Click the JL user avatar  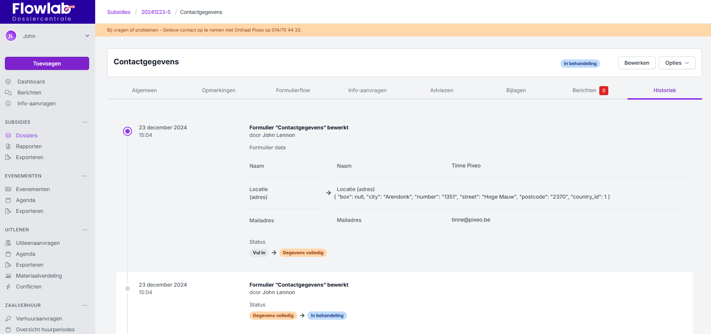coord(11,36)
